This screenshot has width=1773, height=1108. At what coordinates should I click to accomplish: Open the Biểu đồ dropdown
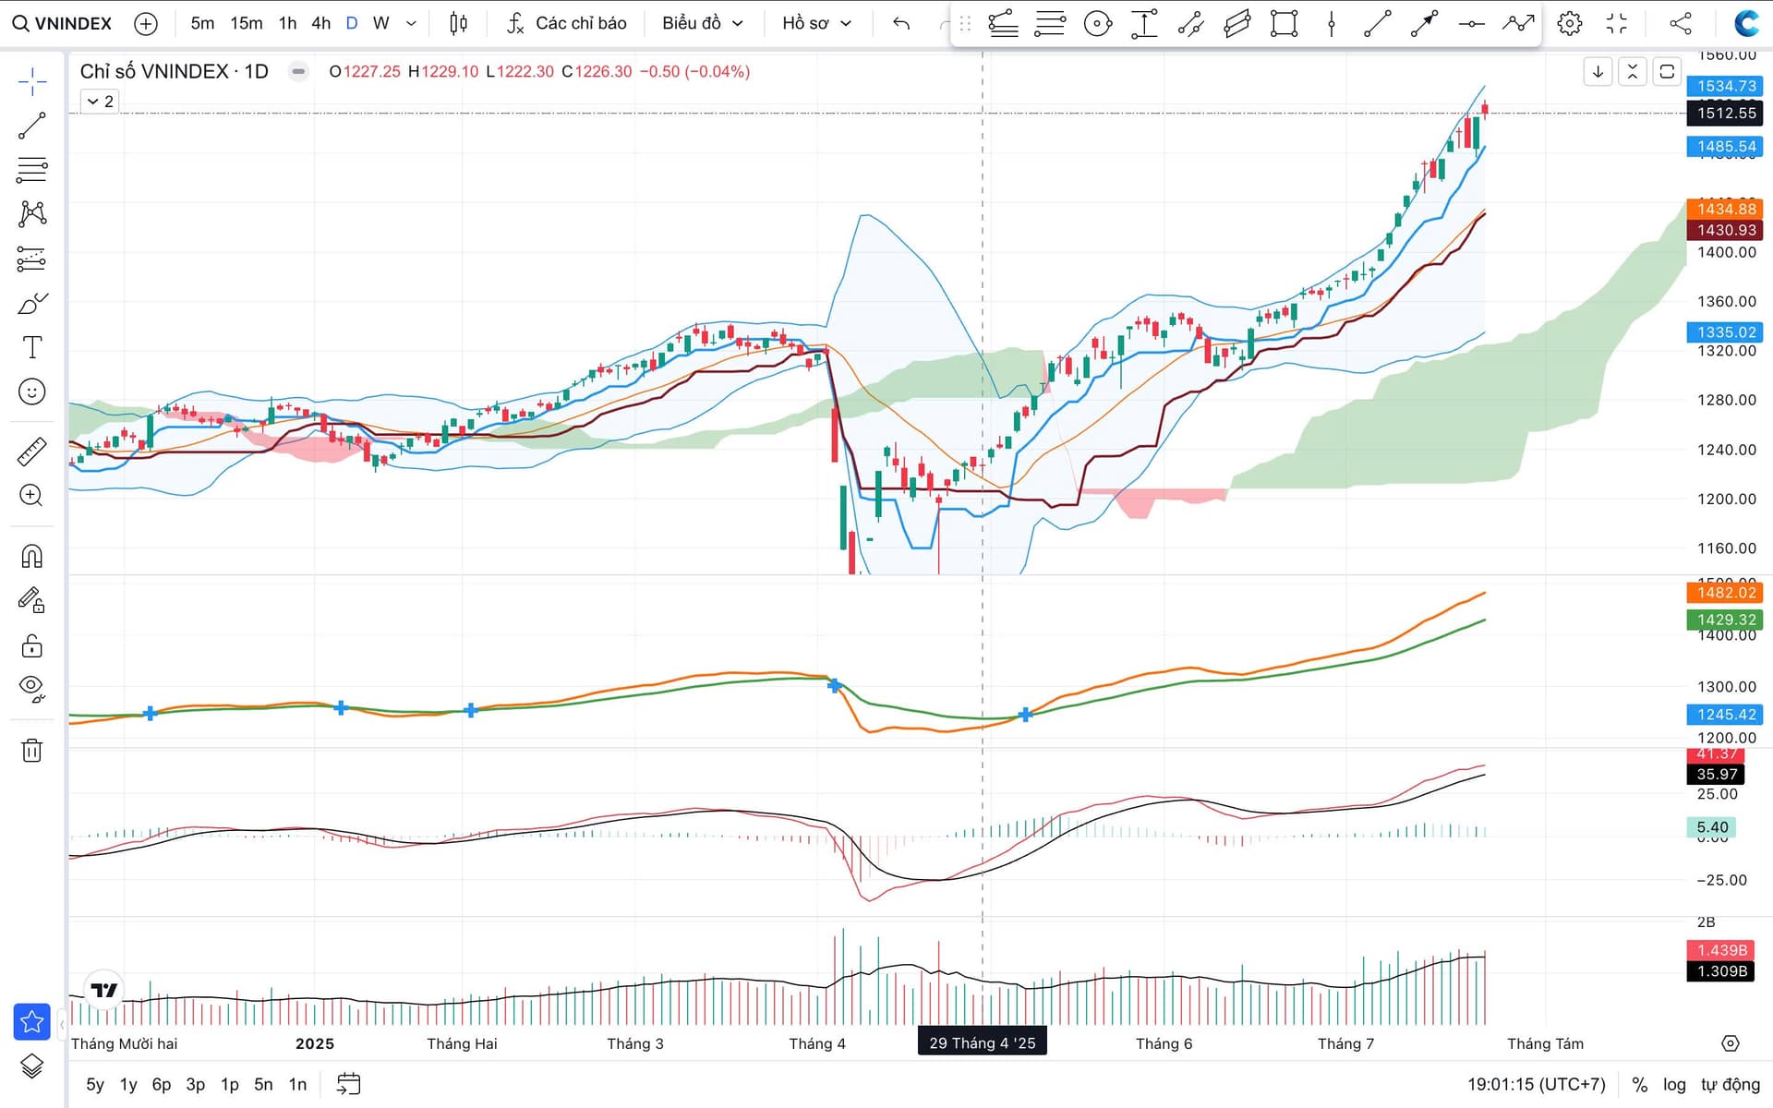point(702,23)
